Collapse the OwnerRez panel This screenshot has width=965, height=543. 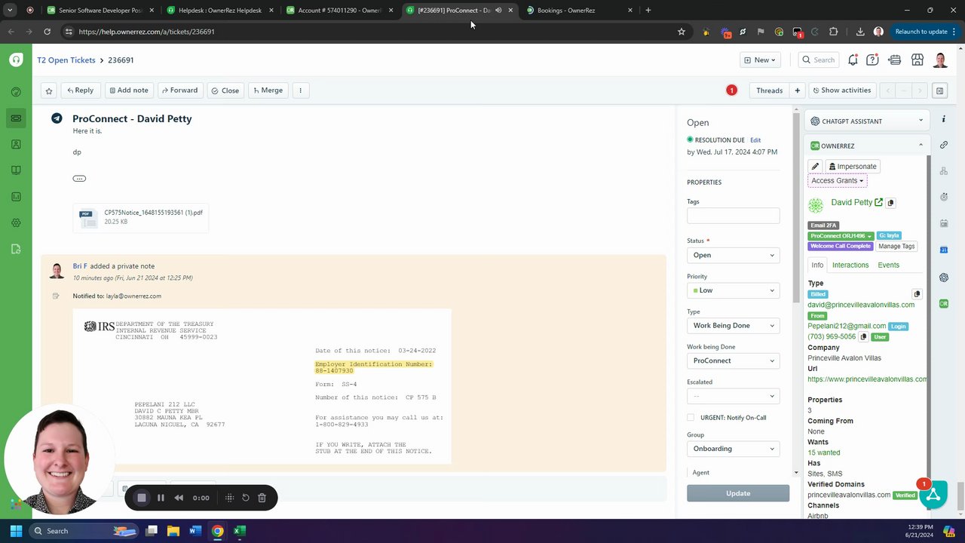click(x=921, y=146)
